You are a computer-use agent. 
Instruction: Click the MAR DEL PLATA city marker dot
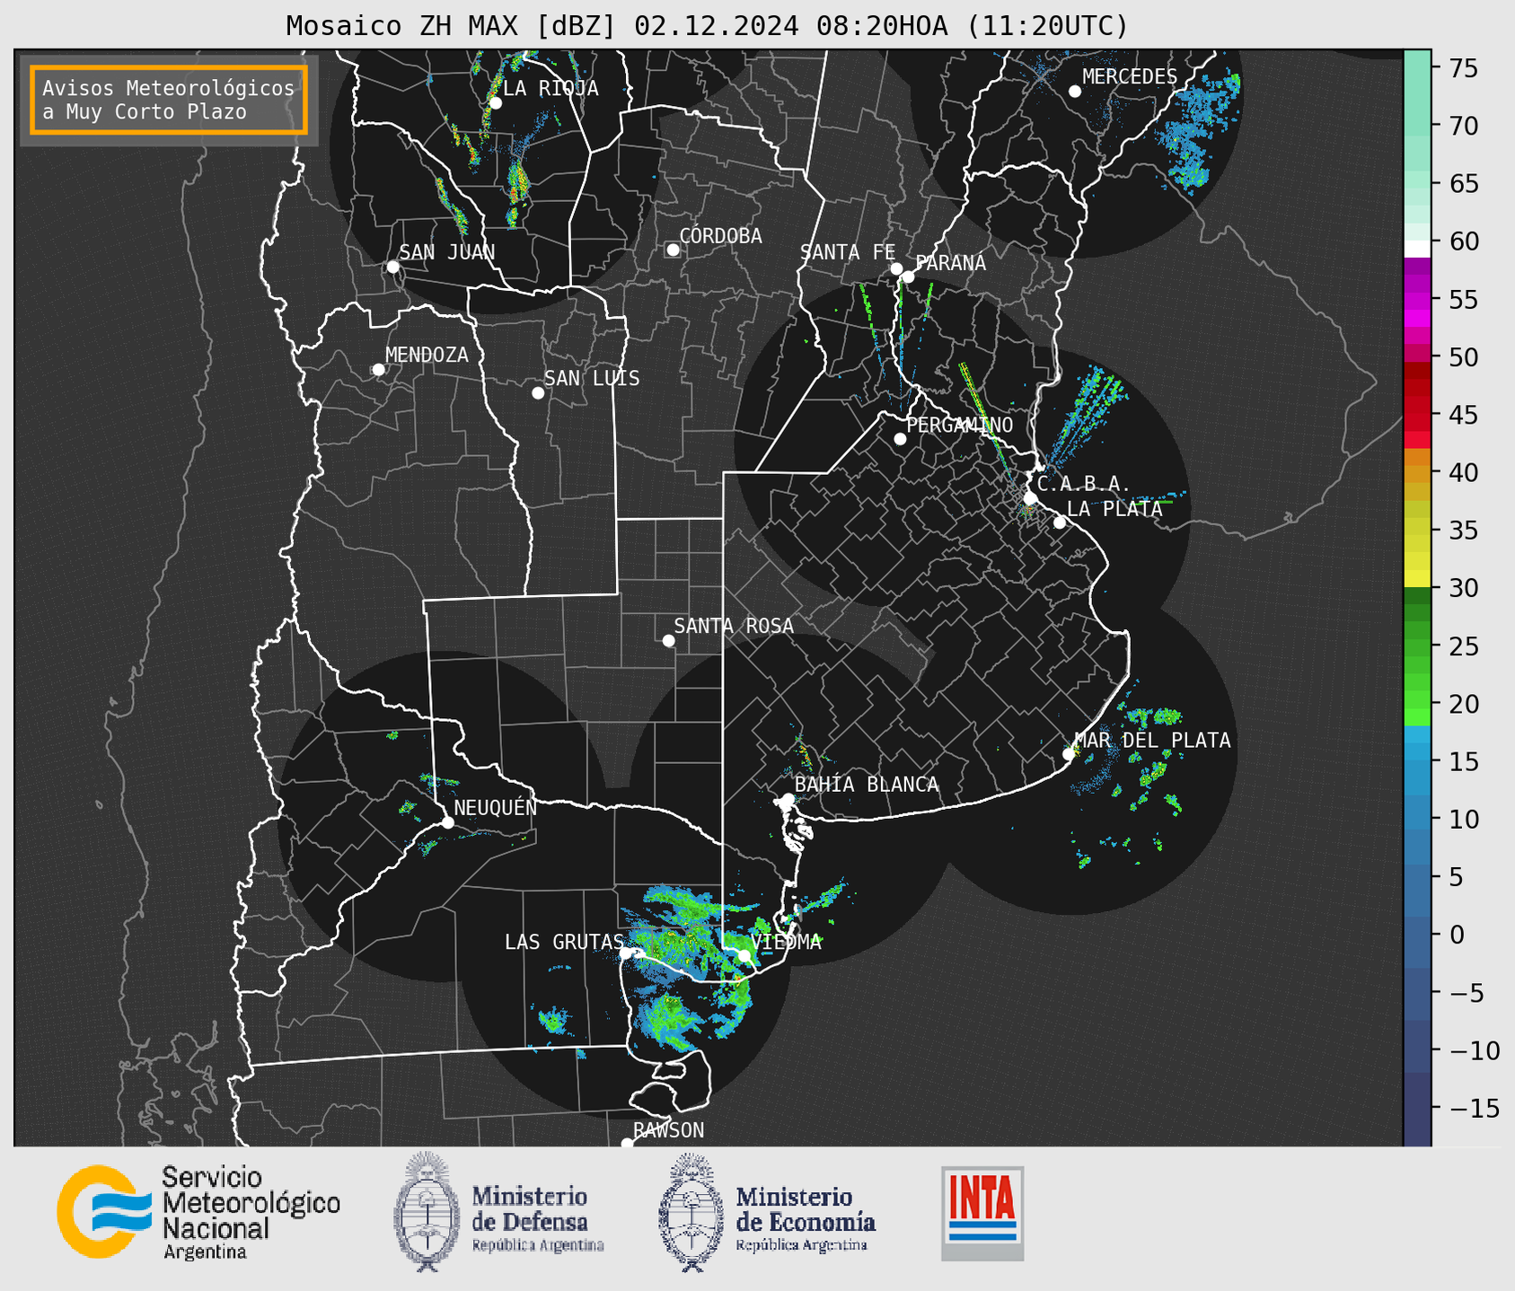1069,754
